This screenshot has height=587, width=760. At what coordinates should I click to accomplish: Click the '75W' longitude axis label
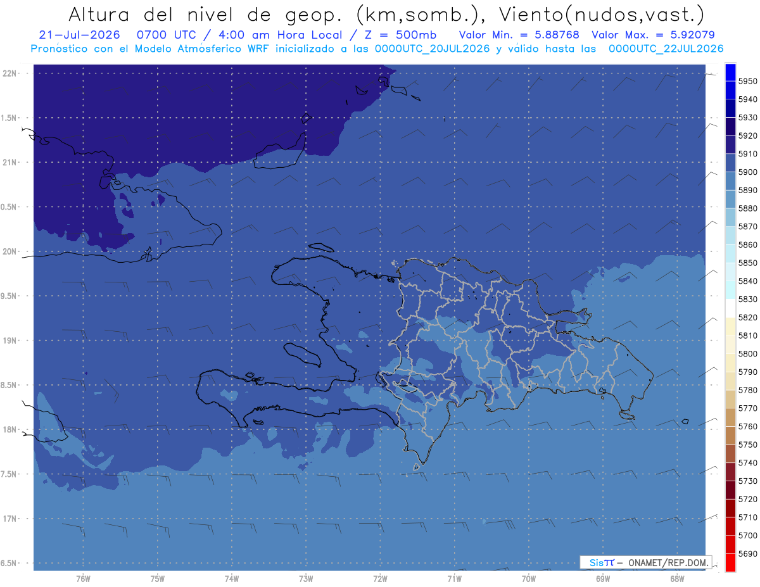158,579
